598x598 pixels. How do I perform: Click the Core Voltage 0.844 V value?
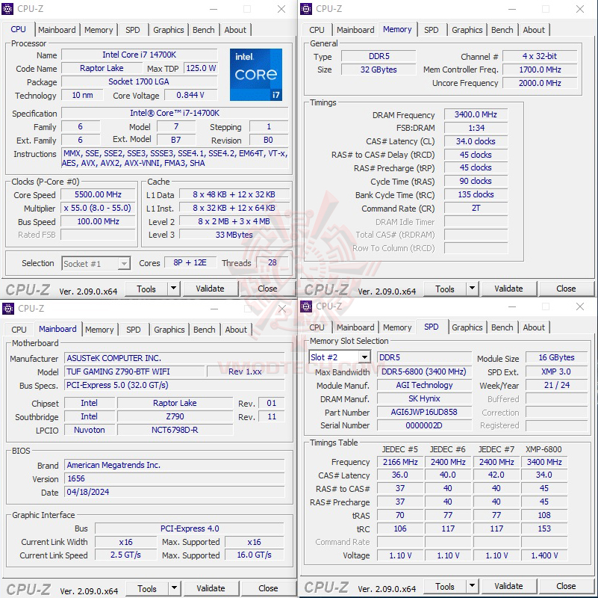190,95
